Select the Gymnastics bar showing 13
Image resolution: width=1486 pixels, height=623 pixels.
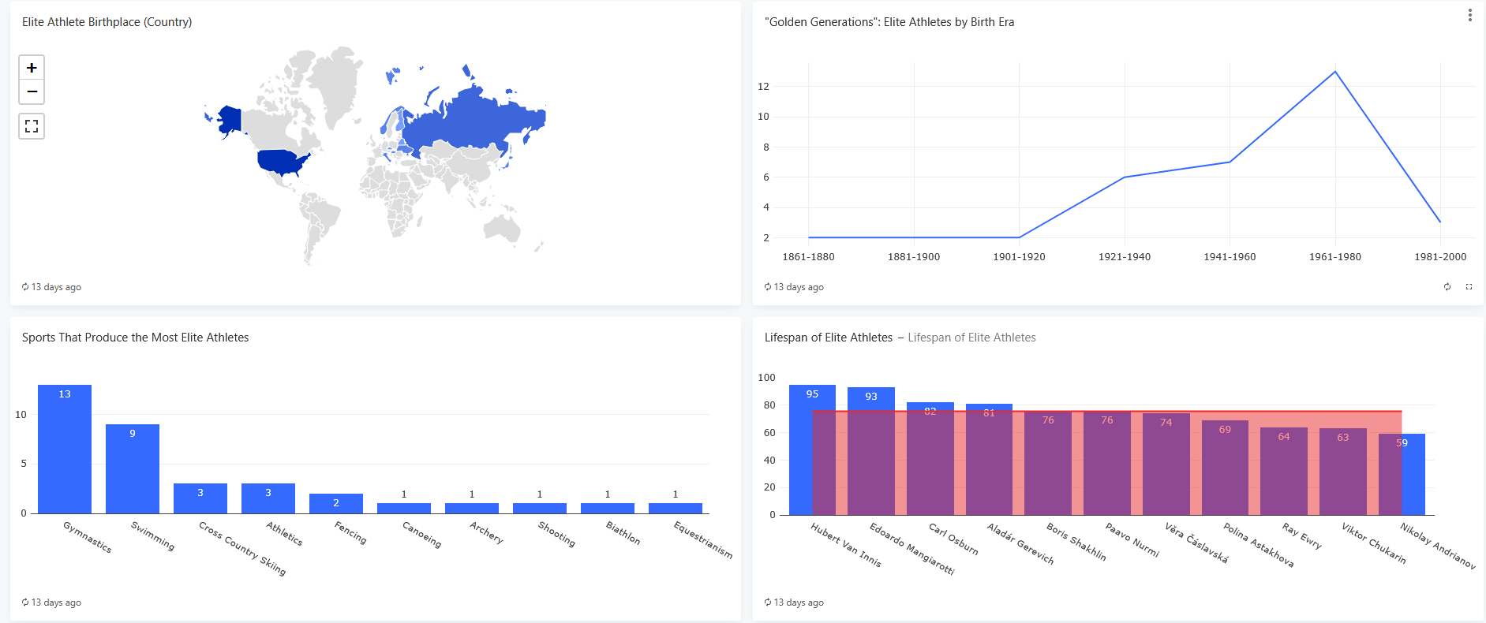coord(65,450)
